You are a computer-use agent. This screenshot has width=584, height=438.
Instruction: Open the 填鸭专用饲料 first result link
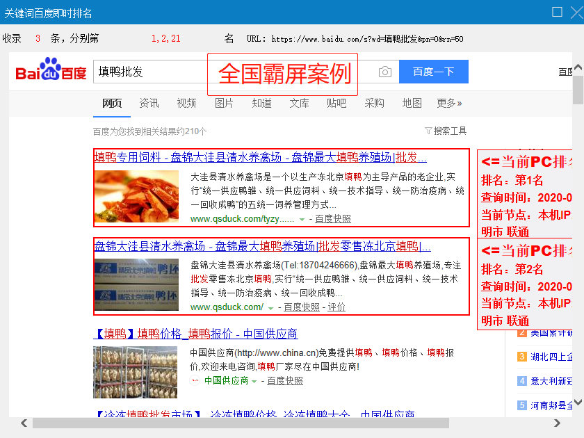[260, 157]
